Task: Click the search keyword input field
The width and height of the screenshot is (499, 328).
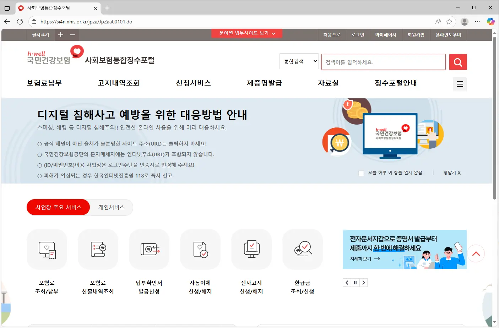Action: (x=383, y=62)
